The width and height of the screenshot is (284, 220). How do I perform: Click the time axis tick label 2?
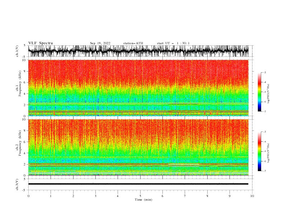click(73, 196)
